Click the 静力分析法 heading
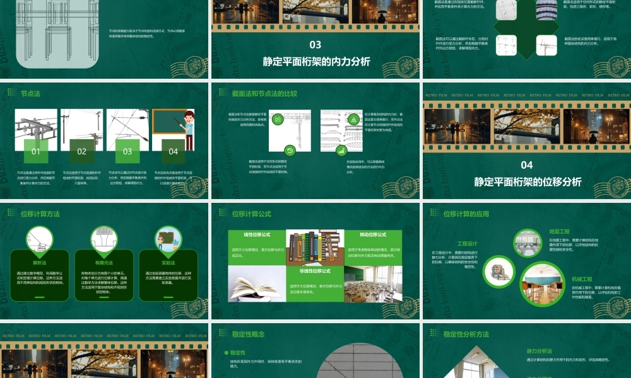The height and width of the screenshot is (378, 631). pyautogui.click(x=540, y=351)
